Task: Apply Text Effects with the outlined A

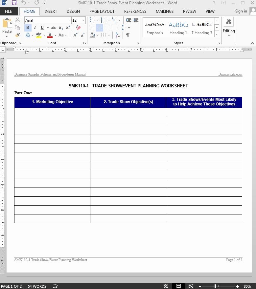Action: tap(28, 35)
